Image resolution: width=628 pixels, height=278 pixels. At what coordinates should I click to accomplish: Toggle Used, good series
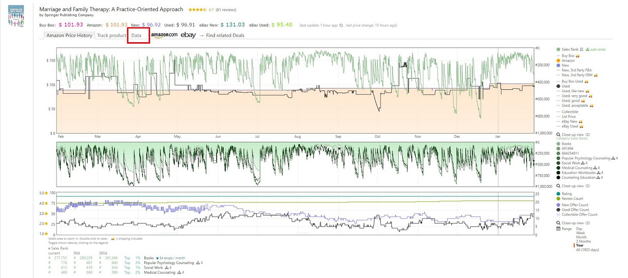571,100
